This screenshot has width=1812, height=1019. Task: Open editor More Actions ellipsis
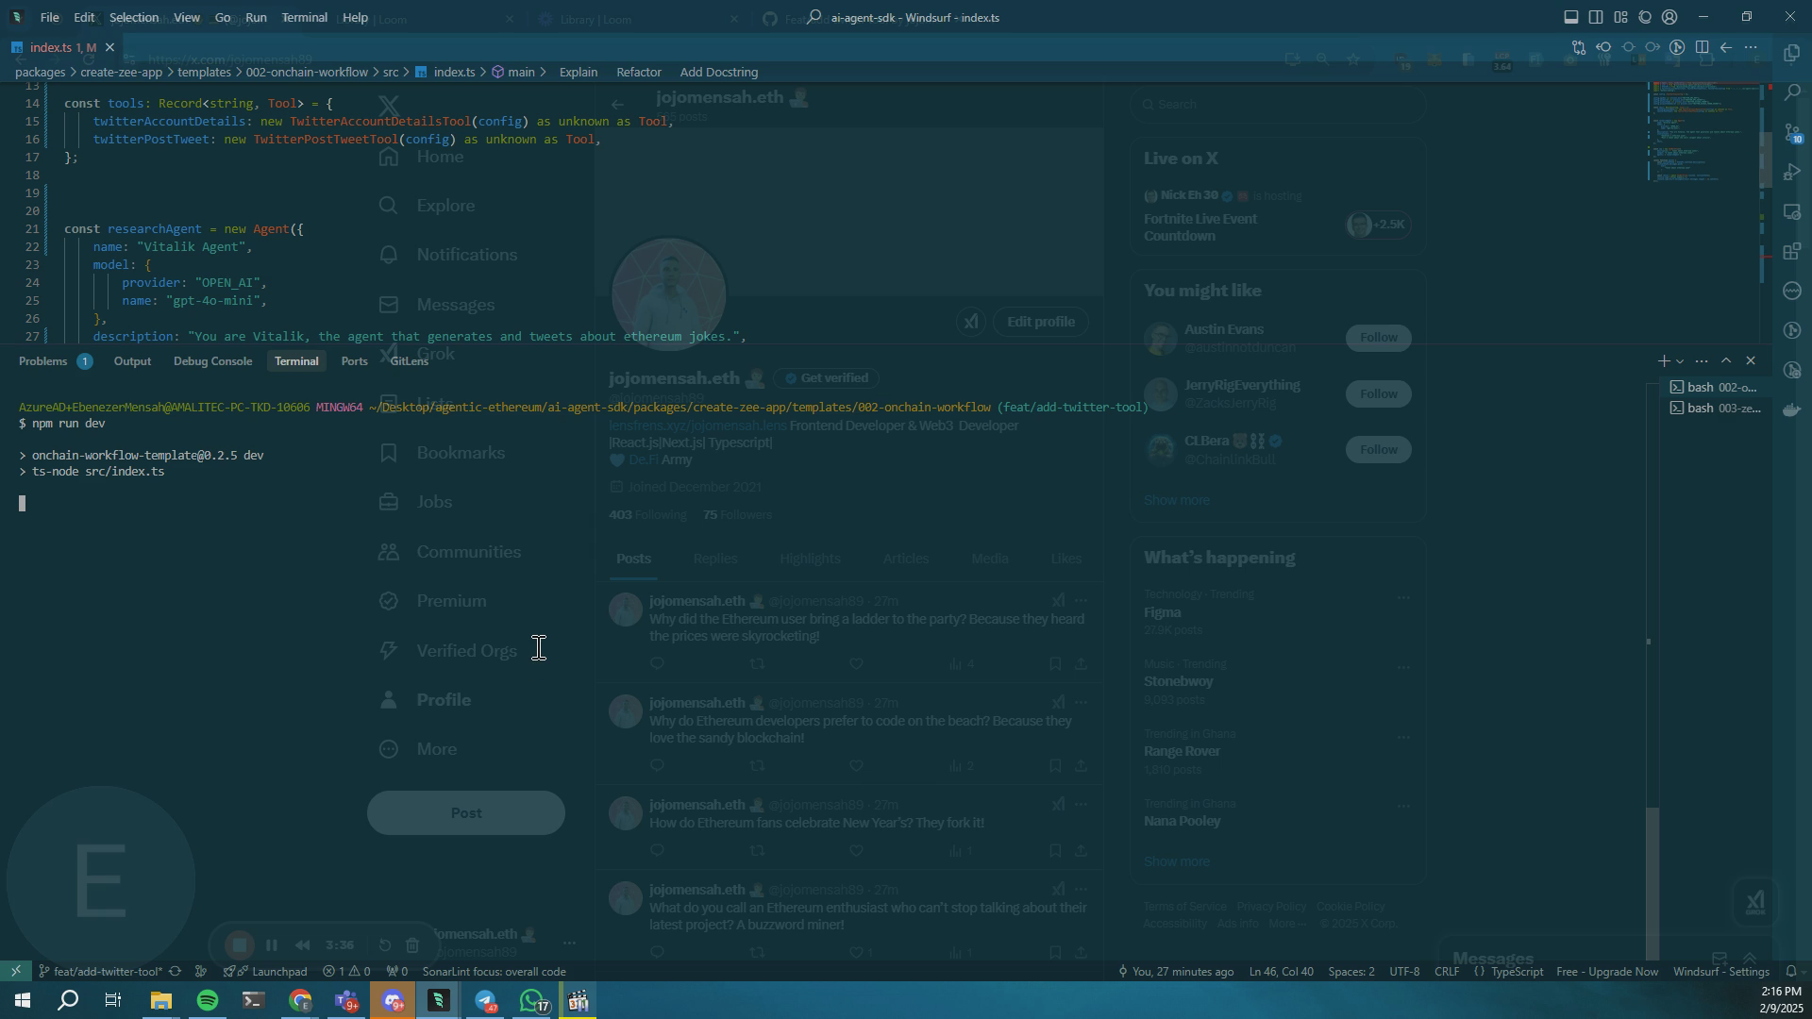(1751, 47)
